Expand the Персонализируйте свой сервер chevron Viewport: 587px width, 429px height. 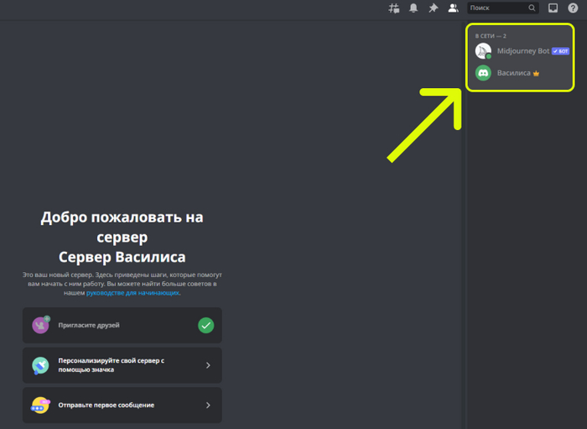click(207, 365)
